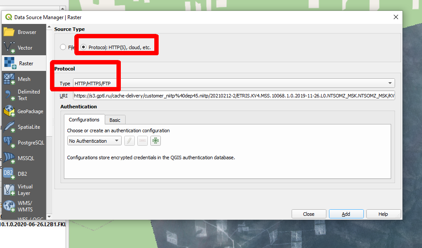Click sidebar scrollbar up arrow
This screenshot has height=248, width=422.
pos(49,27)
